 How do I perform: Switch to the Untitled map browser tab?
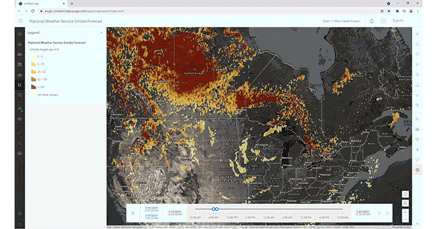41,4
